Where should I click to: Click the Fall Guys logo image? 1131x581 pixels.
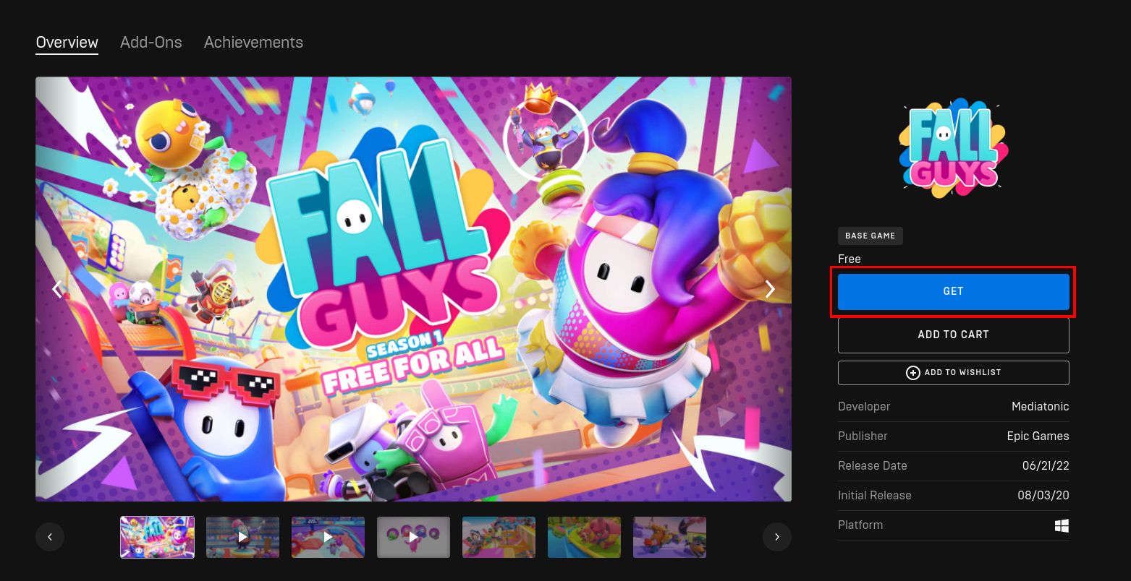(x=952, y=147)
